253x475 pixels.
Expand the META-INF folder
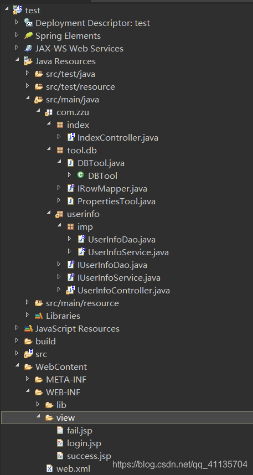pos(28,379)
